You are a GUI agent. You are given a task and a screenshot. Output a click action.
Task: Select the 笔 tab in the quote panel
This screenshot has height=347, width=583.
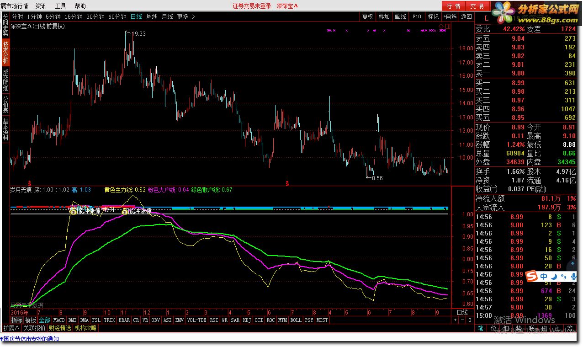pyautogui.click(x=481, y=328)
